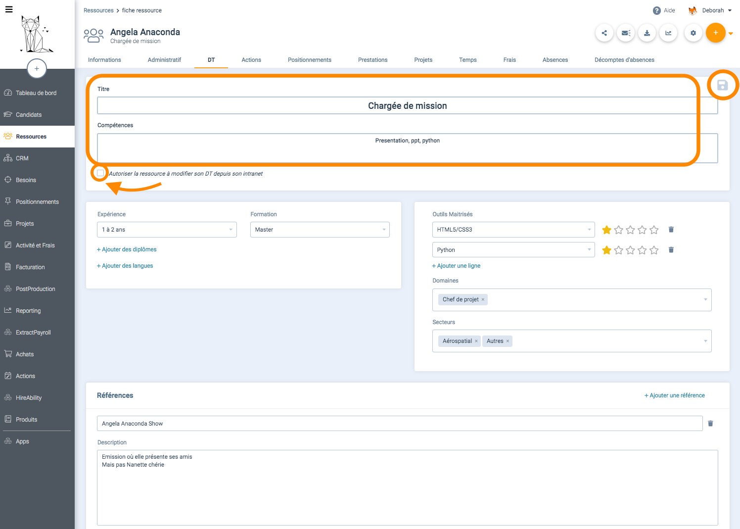Click the download icon button
The width and height of the screenshot is (740, 529).
click(647, 33)
